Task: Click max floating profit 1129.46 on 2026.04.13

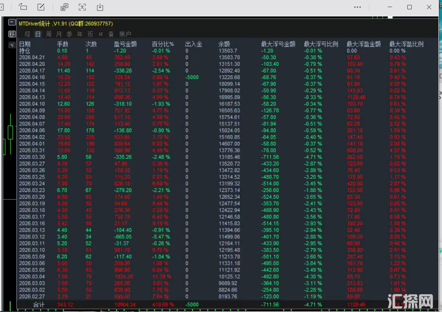Action: coord(356,97)
